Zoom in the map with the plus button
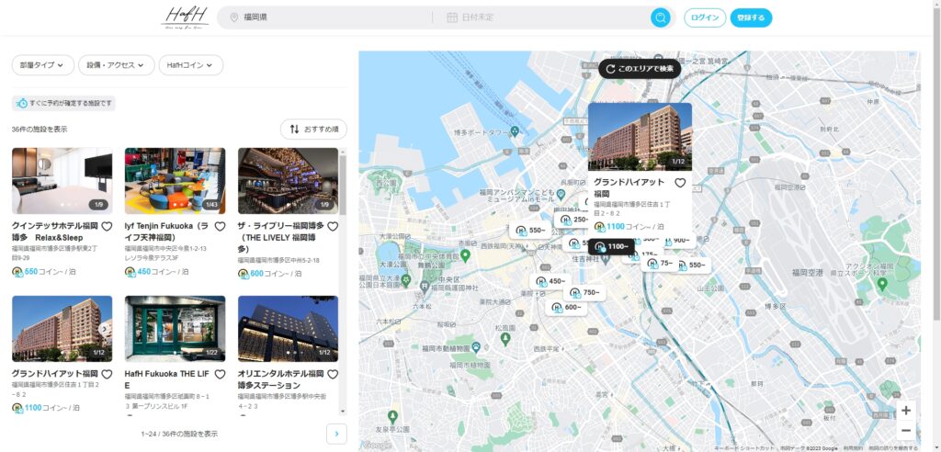Screen dimensions: 941x452 tap(905, 411)
